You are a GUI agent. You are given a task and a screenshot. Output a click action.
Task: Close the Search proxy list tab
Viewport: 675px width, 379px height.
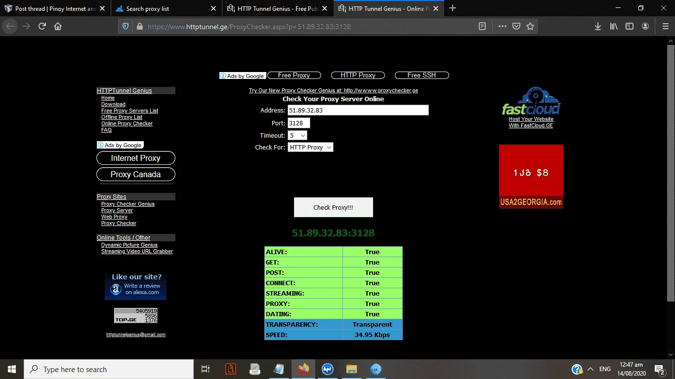point(213,8)
